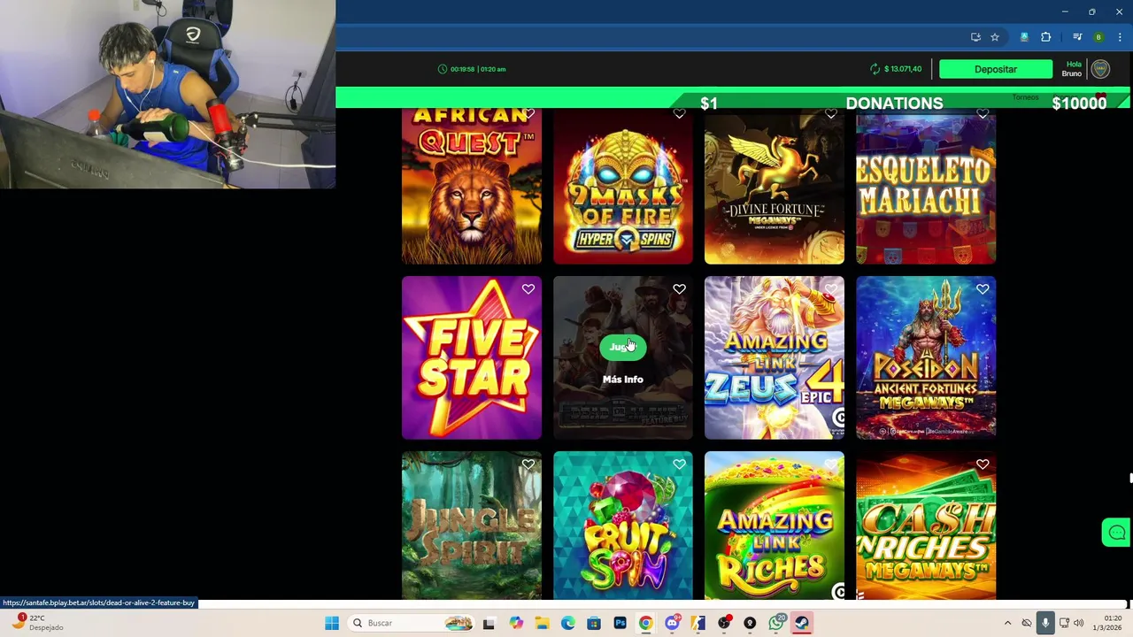1133x637 pixels.
Task: Refresh the account balance icon
Action: [875, 69]
